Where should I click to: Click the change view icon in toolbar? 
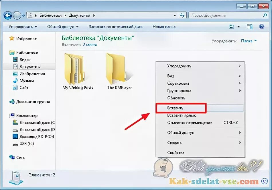(x=232, y=27)
